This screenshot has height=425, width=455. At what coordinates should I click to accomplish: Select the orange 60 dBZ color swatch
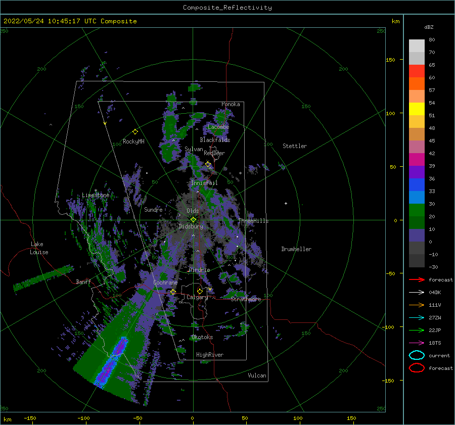(417, 84)
